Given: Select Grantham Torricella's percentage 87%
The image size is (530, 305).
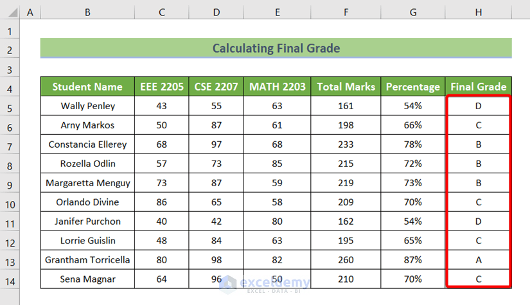Looking at the screenshot, I should coord(412,260).
